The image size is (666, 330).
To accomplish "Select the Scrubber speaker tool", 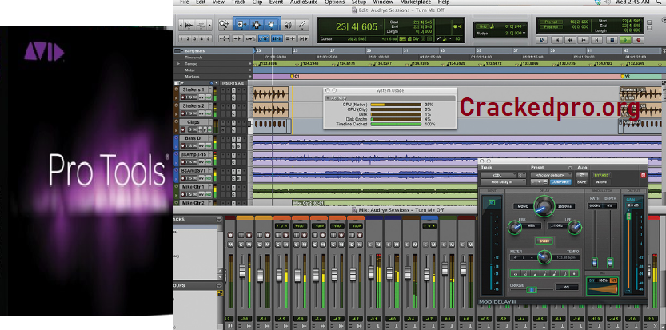I will pos(288,25).
